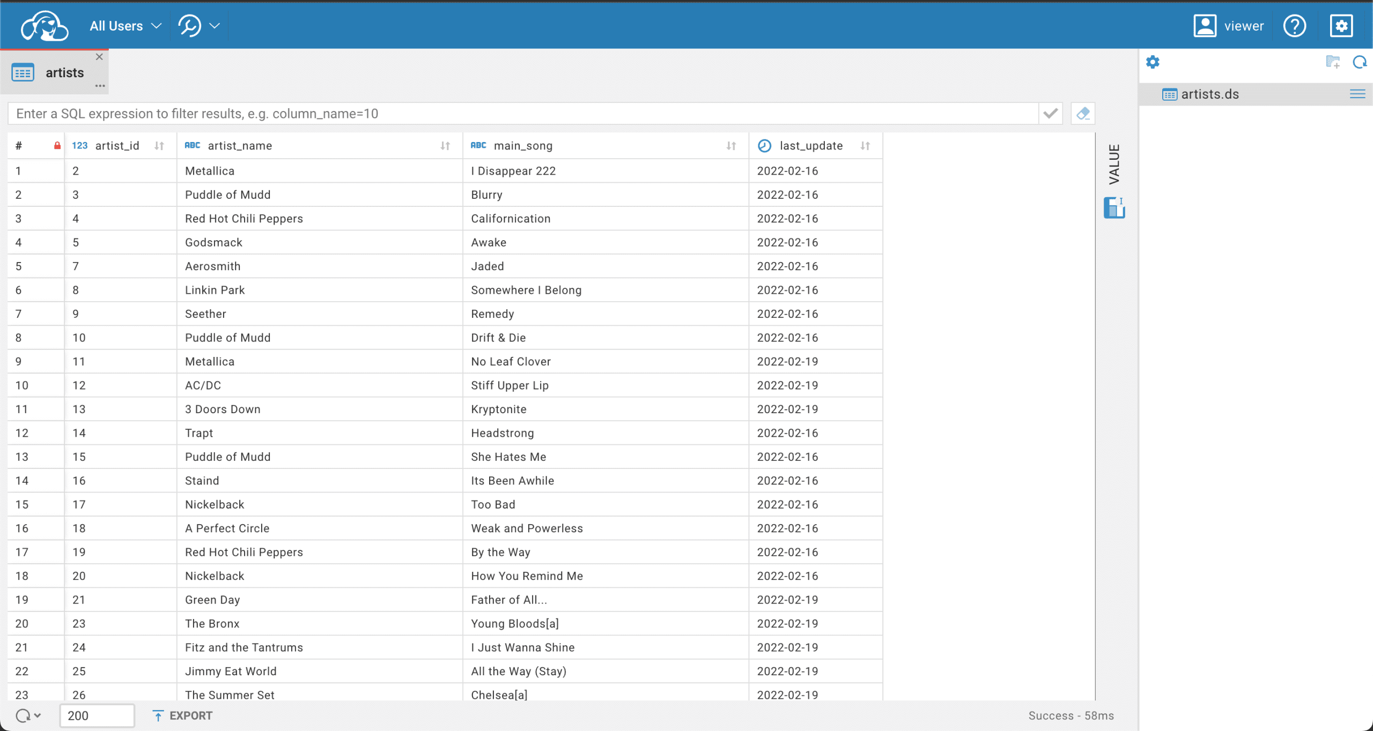The width and height of the screenshot is (1373, 731).
Task: Select the Aerosmith artist cell
Action: tap(320, 266)
